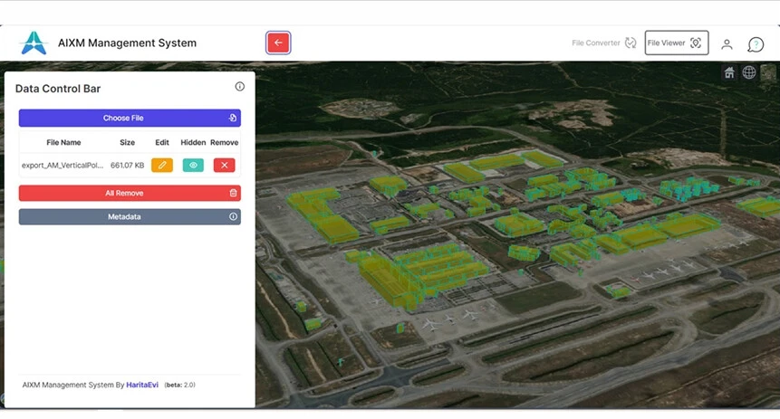The image size is (780, 419).
Task: Edit the export_AM_VerticalPol file with the pencil
Action: [162, 165]
